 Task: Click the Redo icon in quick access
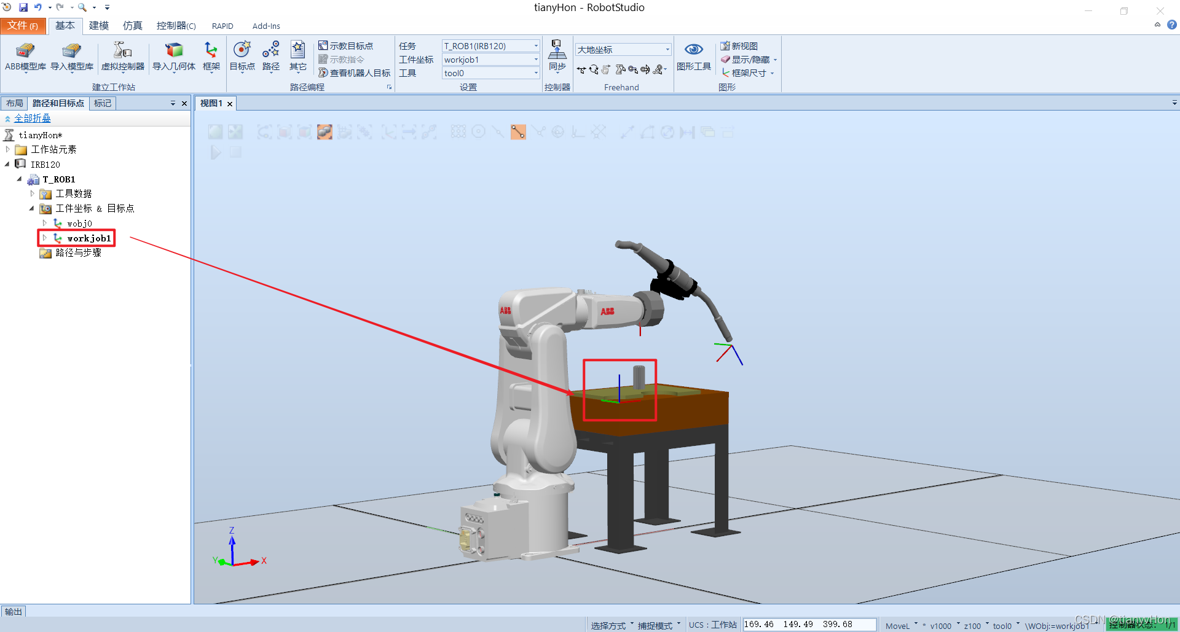60,7
